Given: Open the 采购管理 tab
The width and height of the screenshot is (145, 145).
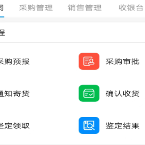Looking at the screenshot, I should pos(36,8).
